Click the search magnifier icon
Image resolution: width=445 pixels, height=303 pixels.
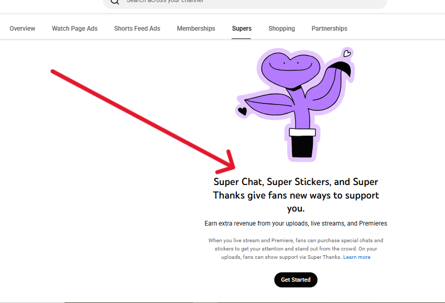(115, 2)
